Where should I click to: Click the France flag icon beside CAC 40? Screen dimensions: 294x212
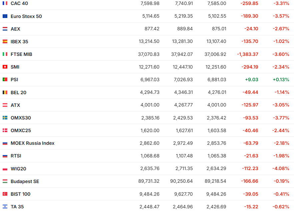(5, 3)
